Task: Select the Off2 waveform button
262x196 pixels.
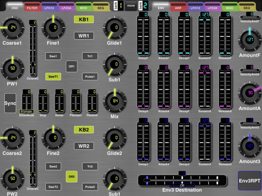Action: tap(72, 176)
